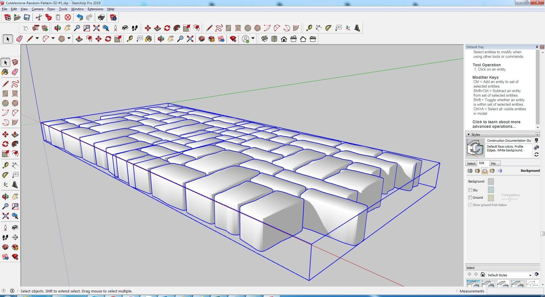The width and height of the screenshot is (545, 297).
Task: Click the Print icon in top toolbar
Action: pos(101,18)
